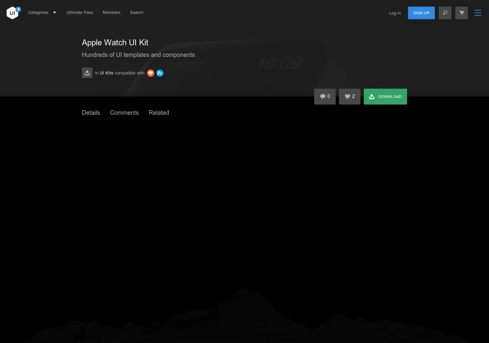Viewport: 489px width, 343px height.
Task: Open the UI Kits category link
Action: (106, 73)
